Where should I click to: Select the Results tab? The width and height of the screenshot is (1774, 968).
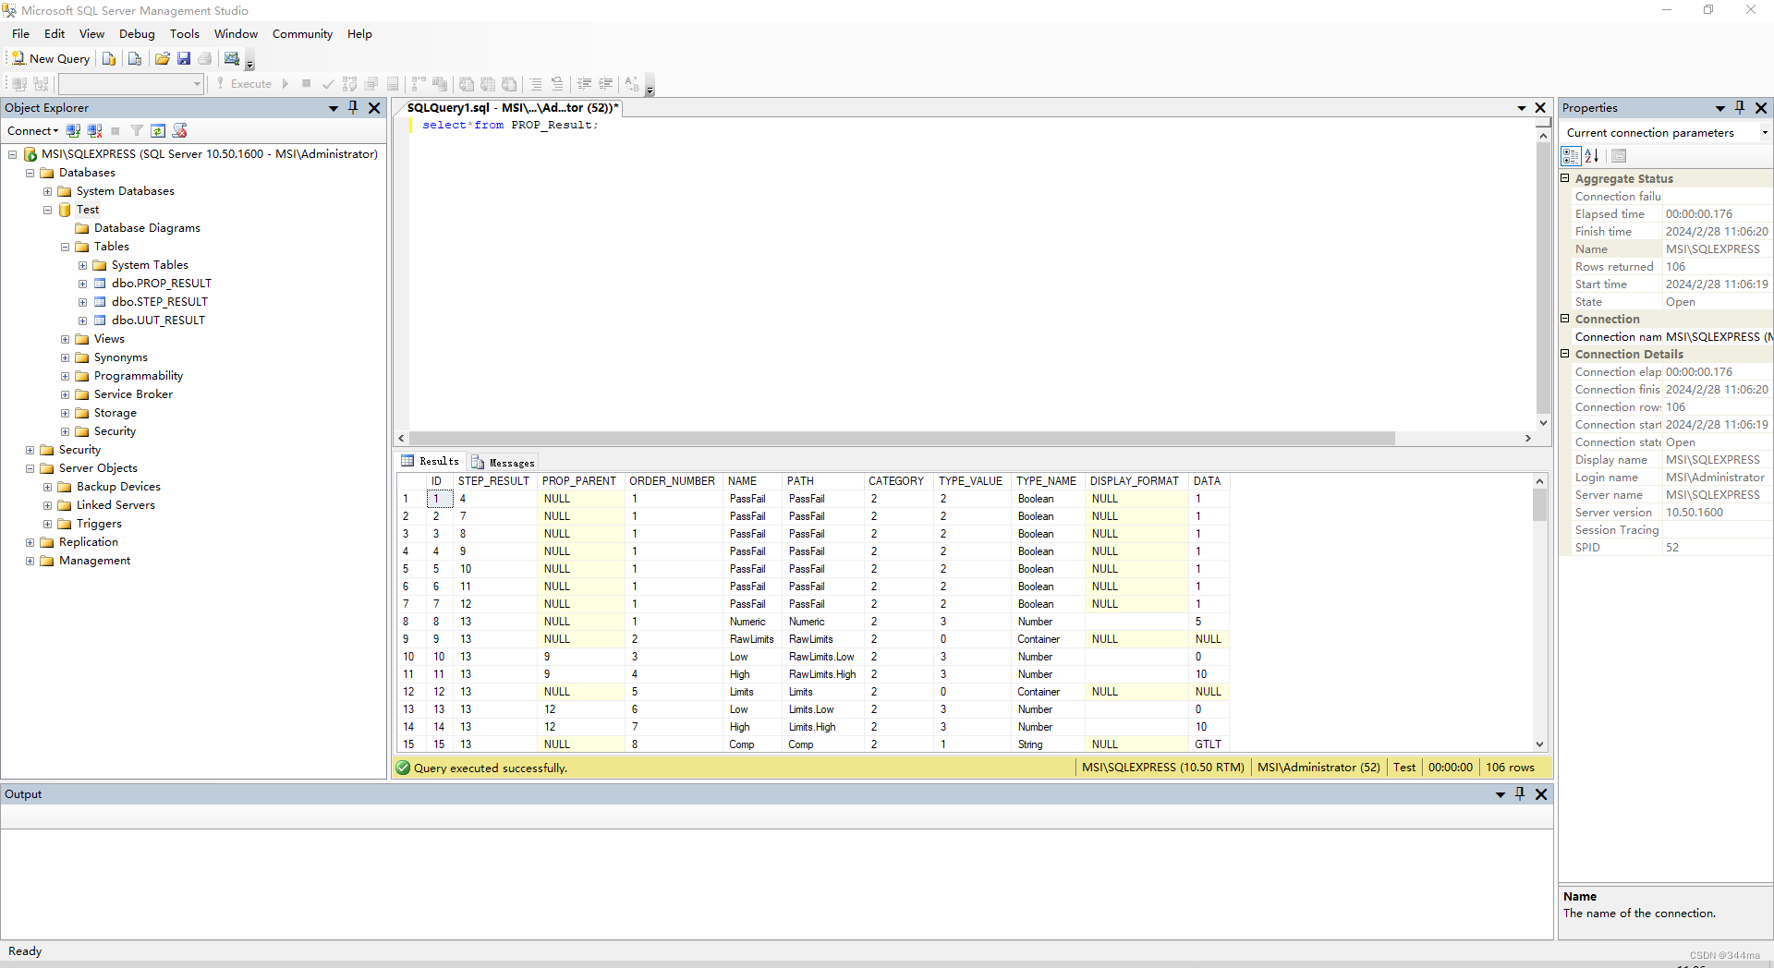pyautogui.click(x=438, y=461)
